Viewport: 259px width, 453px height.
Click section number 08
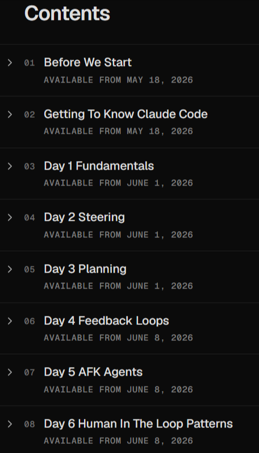[30, 425]
